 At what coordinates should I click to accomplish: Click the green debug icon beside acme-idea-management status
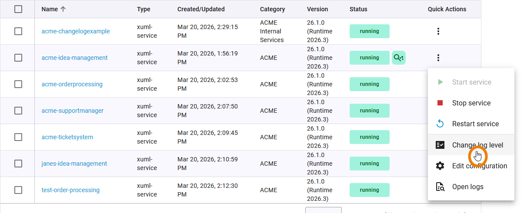[399, 58]
